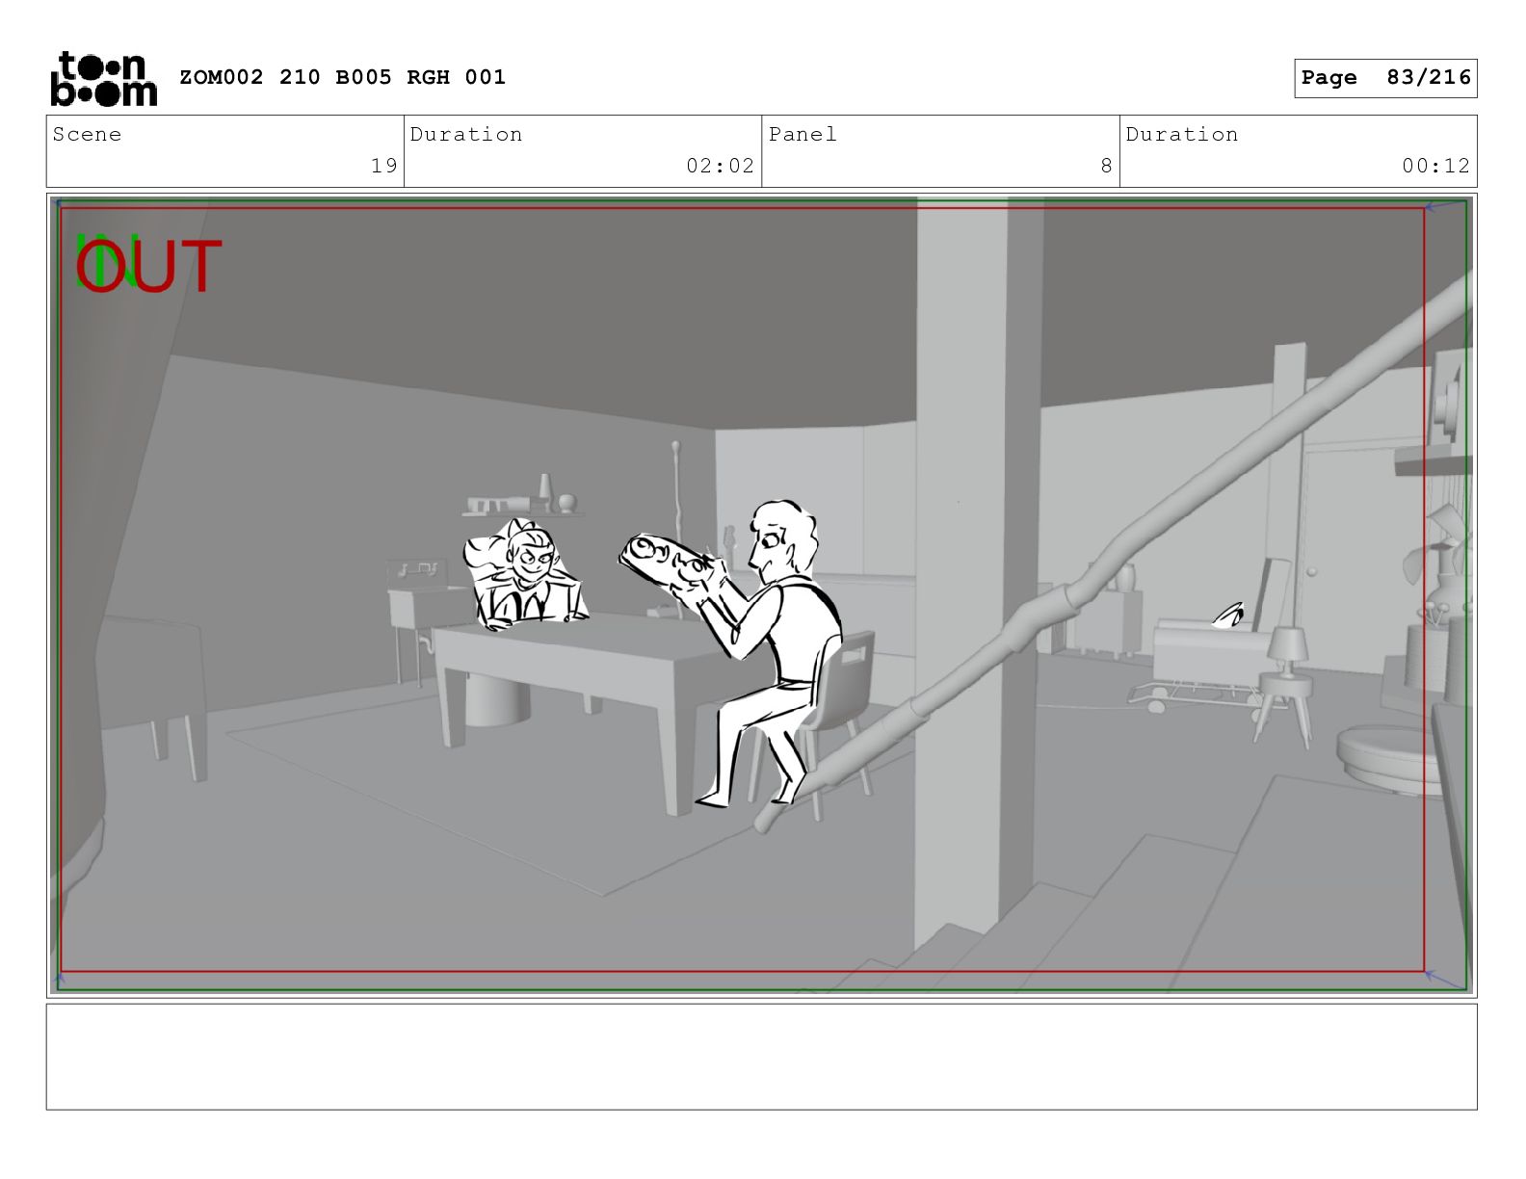Select scene duration value 02:02
The height and width of the screenshot is (1179, 1526).
coord(720,166)
